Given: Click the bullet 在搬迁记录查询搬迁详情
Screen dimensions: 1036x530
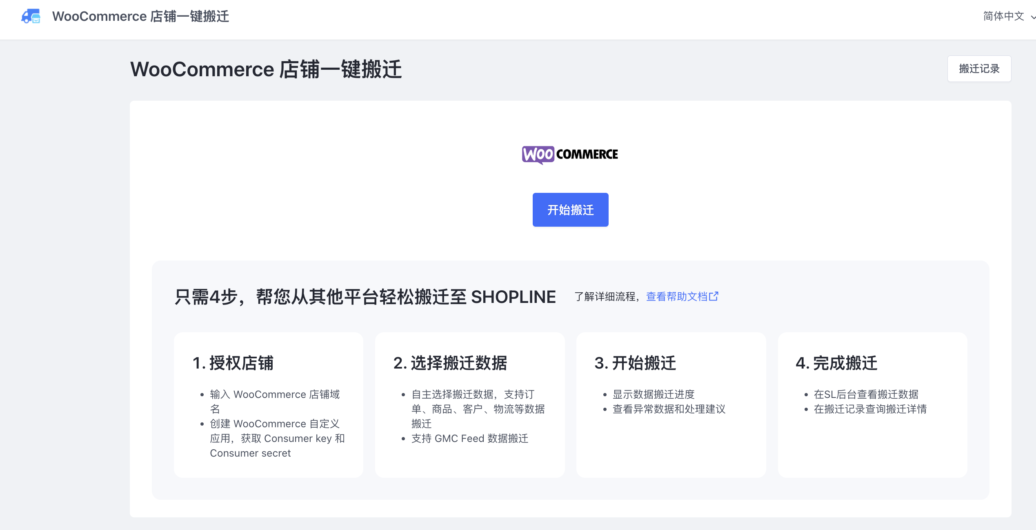Looking at the screenshot, I should (870, 409).
